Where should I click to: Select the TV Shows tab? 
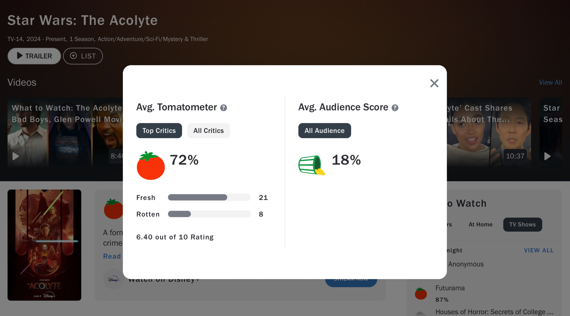tap(522, 225)
